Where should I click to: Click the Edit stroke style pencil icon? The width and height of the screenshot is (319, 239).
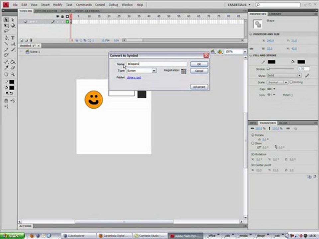point(307,76)
